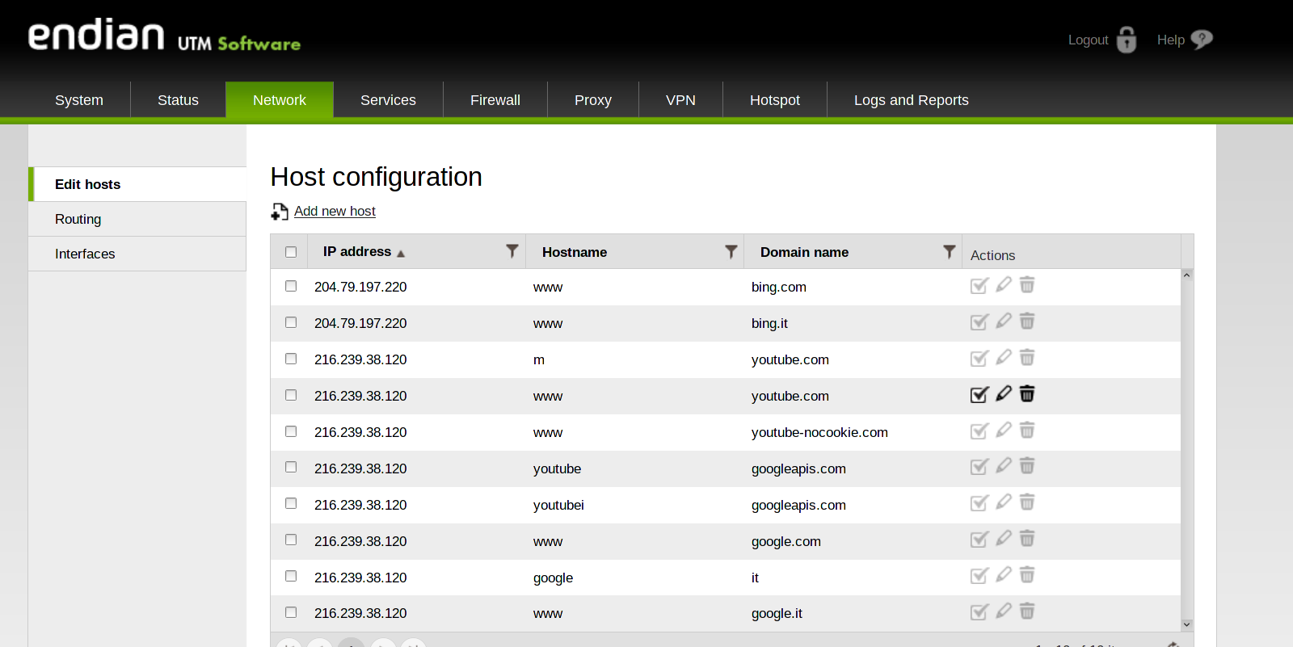Viewport: 1293px width, 647px height.
Task: Click the Help link text
Action: [x=1170, y=40]
